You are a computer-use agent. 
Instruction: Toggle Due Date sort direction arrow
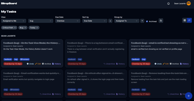coord(110,21)
